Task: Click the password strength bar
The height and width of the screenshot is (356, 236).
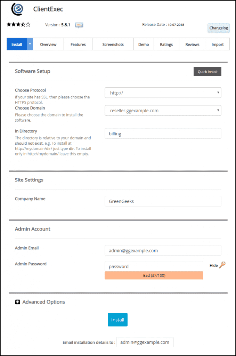Action: point(154,275)
